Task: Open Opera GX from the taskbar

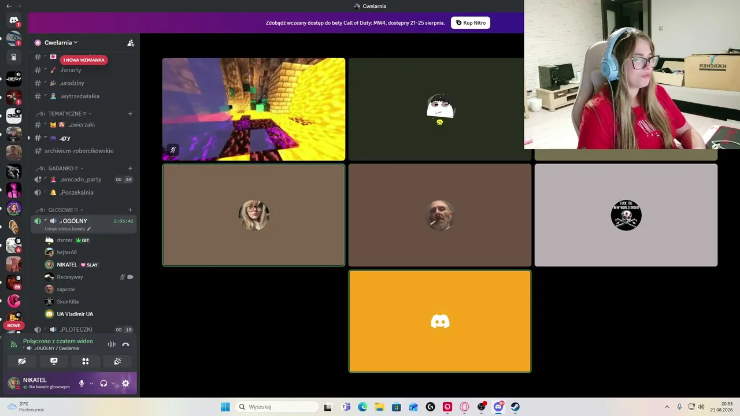Action: [464, 407]
